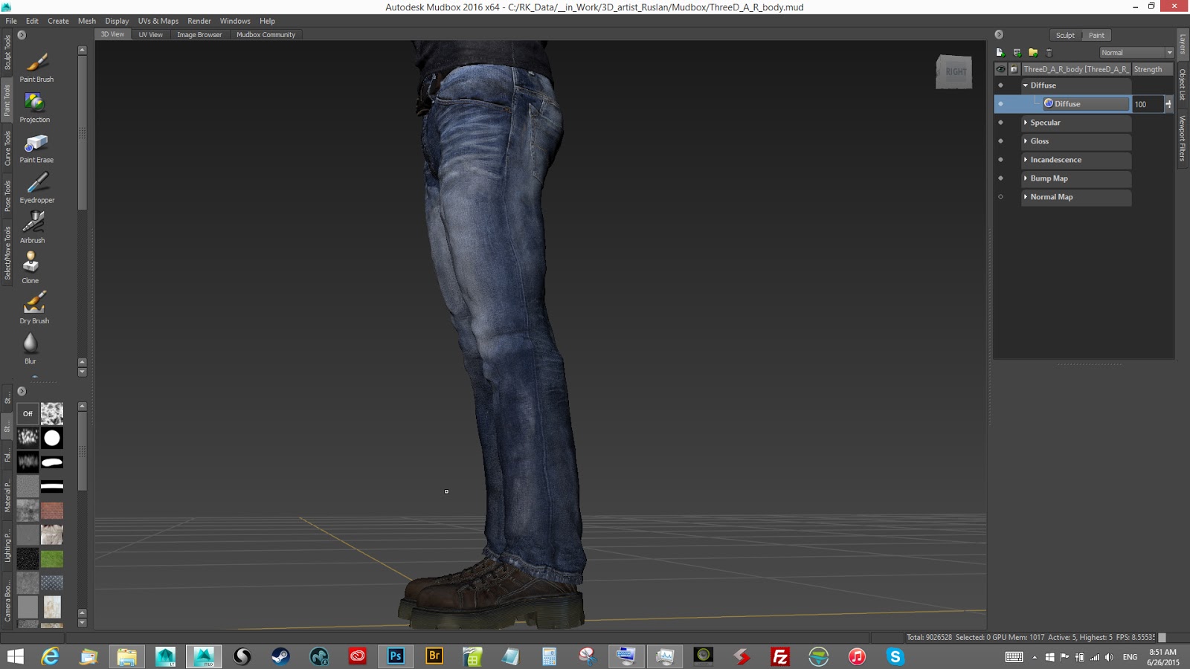Image resolution: width=1190 pixels, height=669 pixels.
Task: Select the Airbrush tool
Action: [33, 228]
